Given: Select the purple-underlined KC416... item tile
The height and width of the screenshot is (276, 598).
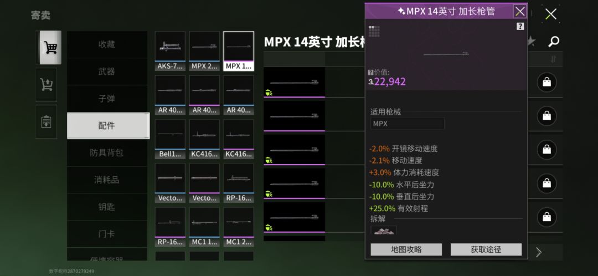Looking at the screenshot, I should tap(239, 139).
